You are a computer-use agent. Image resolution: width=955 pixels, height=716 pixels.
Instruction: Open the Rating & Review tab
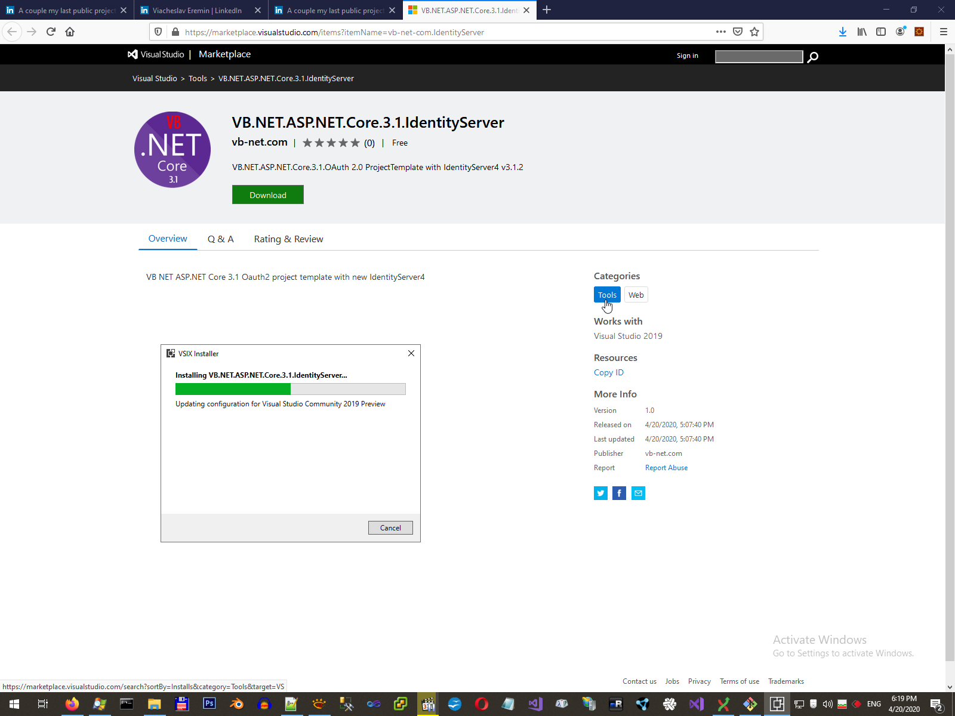(288, 239)
